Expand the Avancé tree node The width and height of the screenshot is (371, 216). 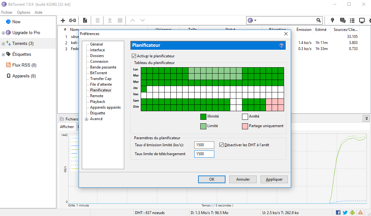(x=86, y=119)
